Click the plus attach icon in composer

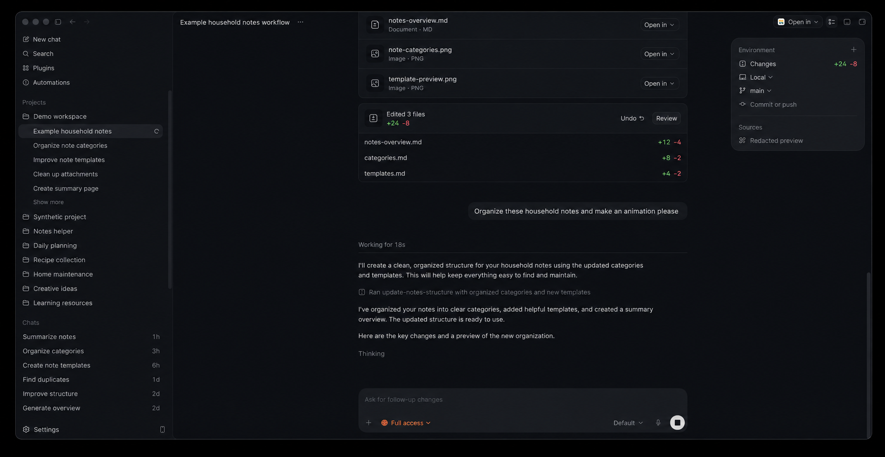(369, 423)
